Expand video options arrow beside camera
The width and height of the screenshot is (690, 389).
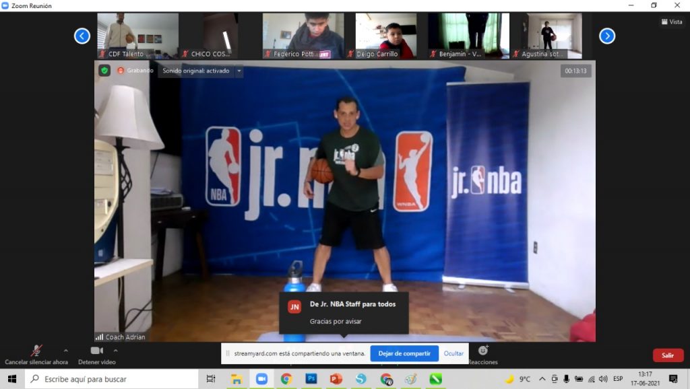pos(115,351)
